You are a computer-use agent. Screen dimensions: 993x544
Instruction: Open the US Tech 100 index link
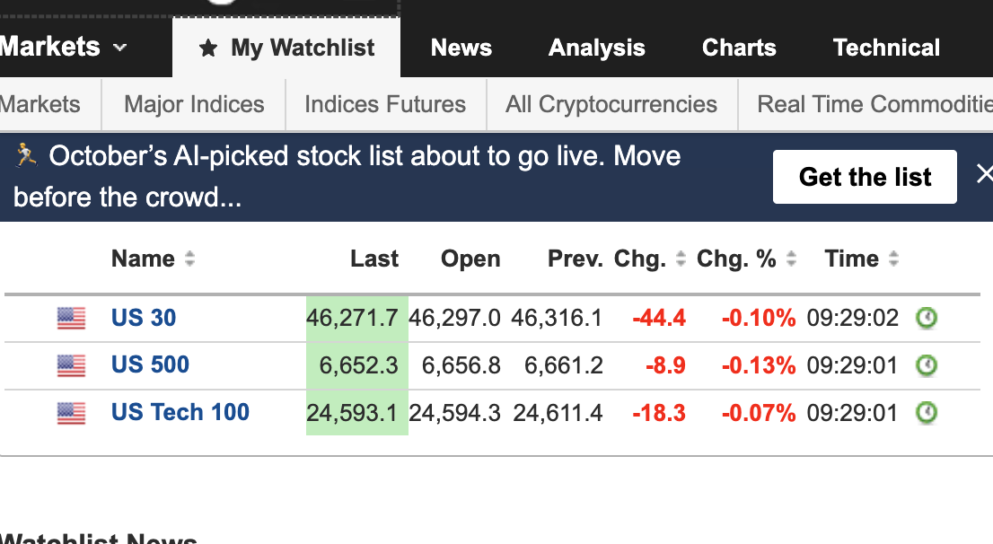point(180,413)
